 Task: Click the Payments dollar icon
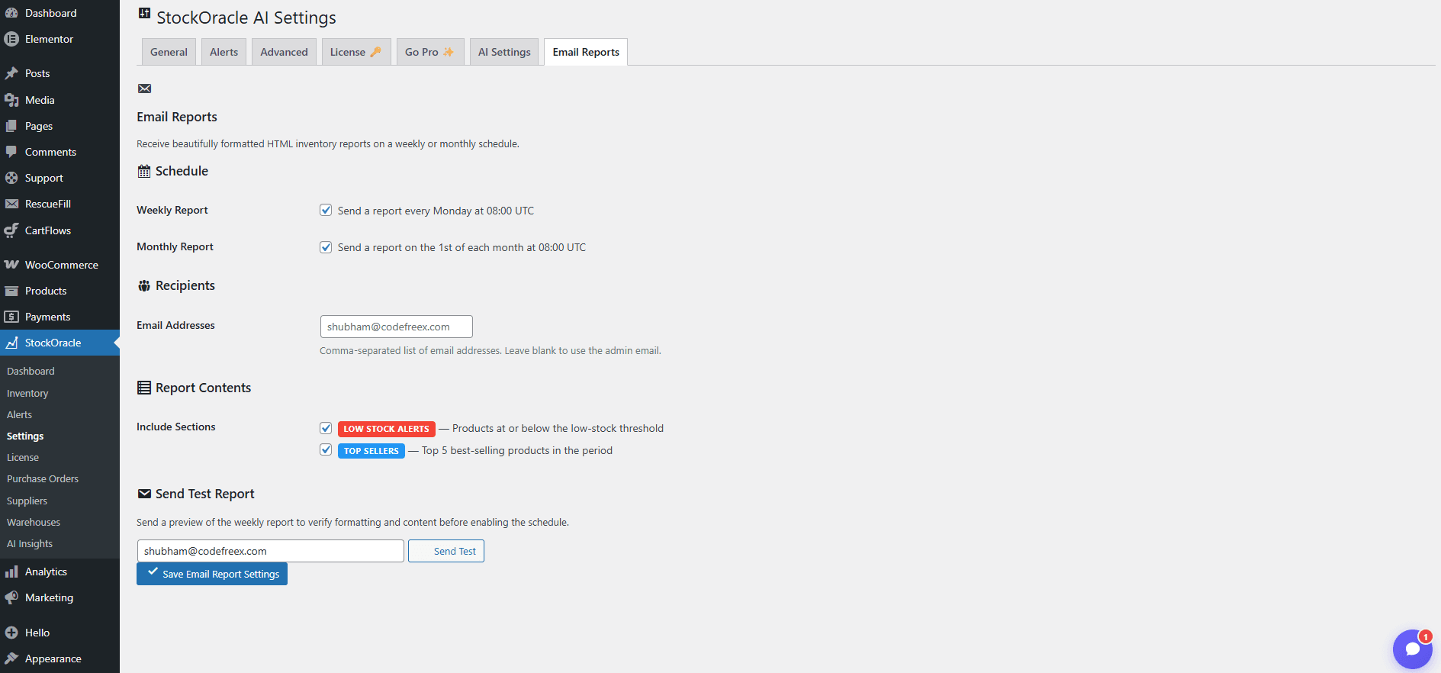(x=11, y=317)
